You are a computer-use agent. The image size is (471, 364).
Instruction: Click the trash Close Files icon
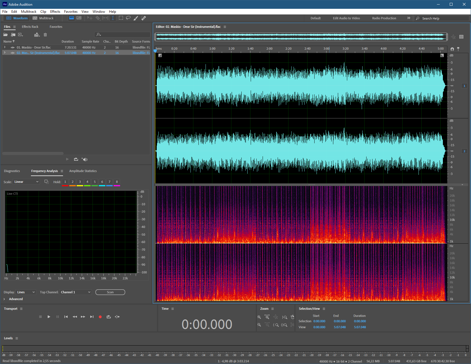click(x=45, y=35)
